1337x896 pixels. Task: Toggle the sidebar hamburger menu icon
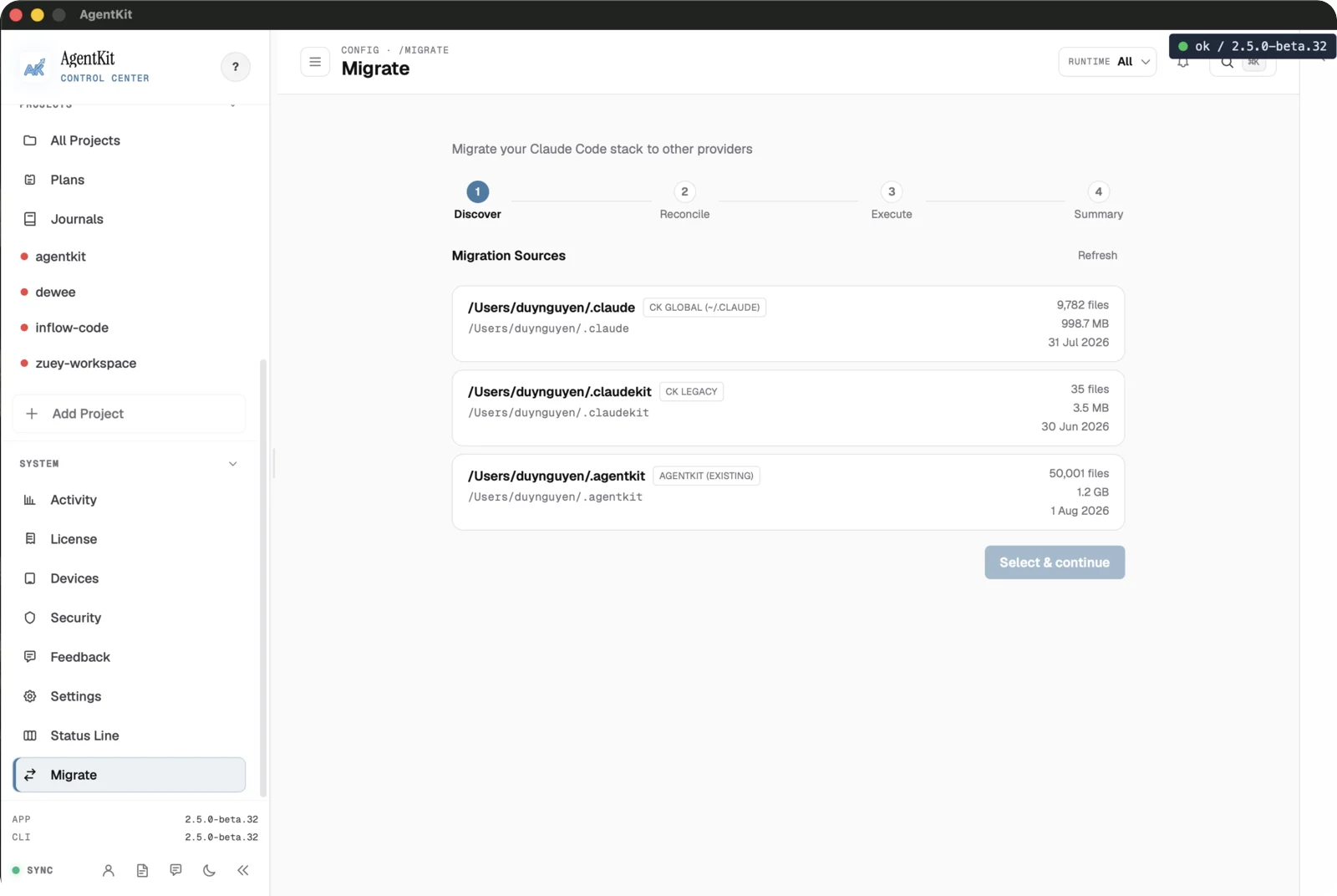(x=315, y=62)
